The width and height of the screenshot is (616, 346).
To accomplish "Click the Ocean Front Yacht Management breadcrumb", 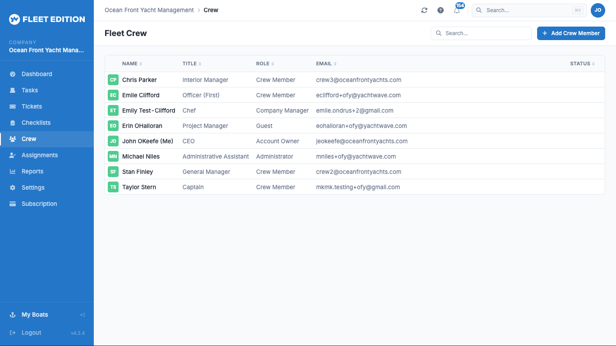I will 149,10.
